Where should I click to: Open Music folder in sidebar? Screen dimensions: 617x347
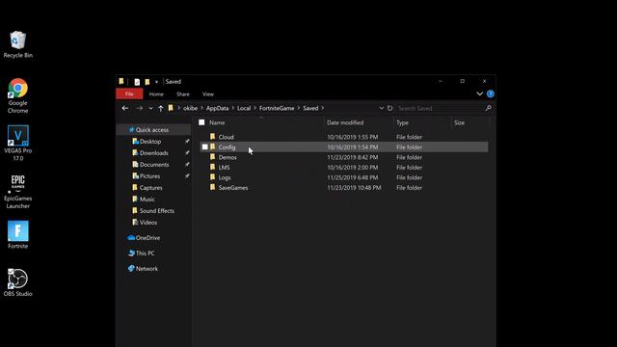click(x=144, y=200)
